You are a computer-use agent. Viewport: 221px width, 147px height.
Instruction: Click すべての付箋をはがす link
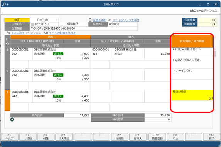[62, 33]
